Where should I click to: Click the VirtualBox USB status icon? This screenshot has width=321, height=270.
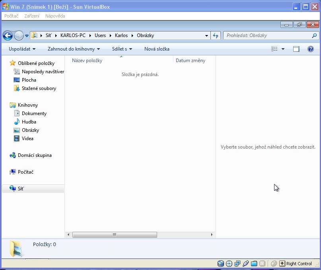[x=246, y=264]
